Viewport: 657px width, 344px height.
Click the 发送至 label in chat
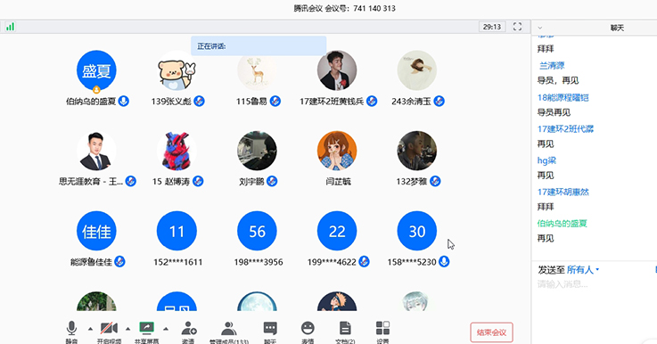[x=551, y=270]
